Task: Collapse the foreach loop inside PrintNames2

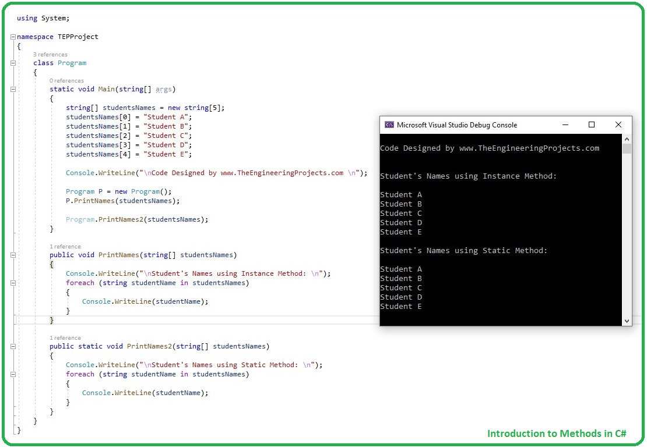Action: click(13, 375)
